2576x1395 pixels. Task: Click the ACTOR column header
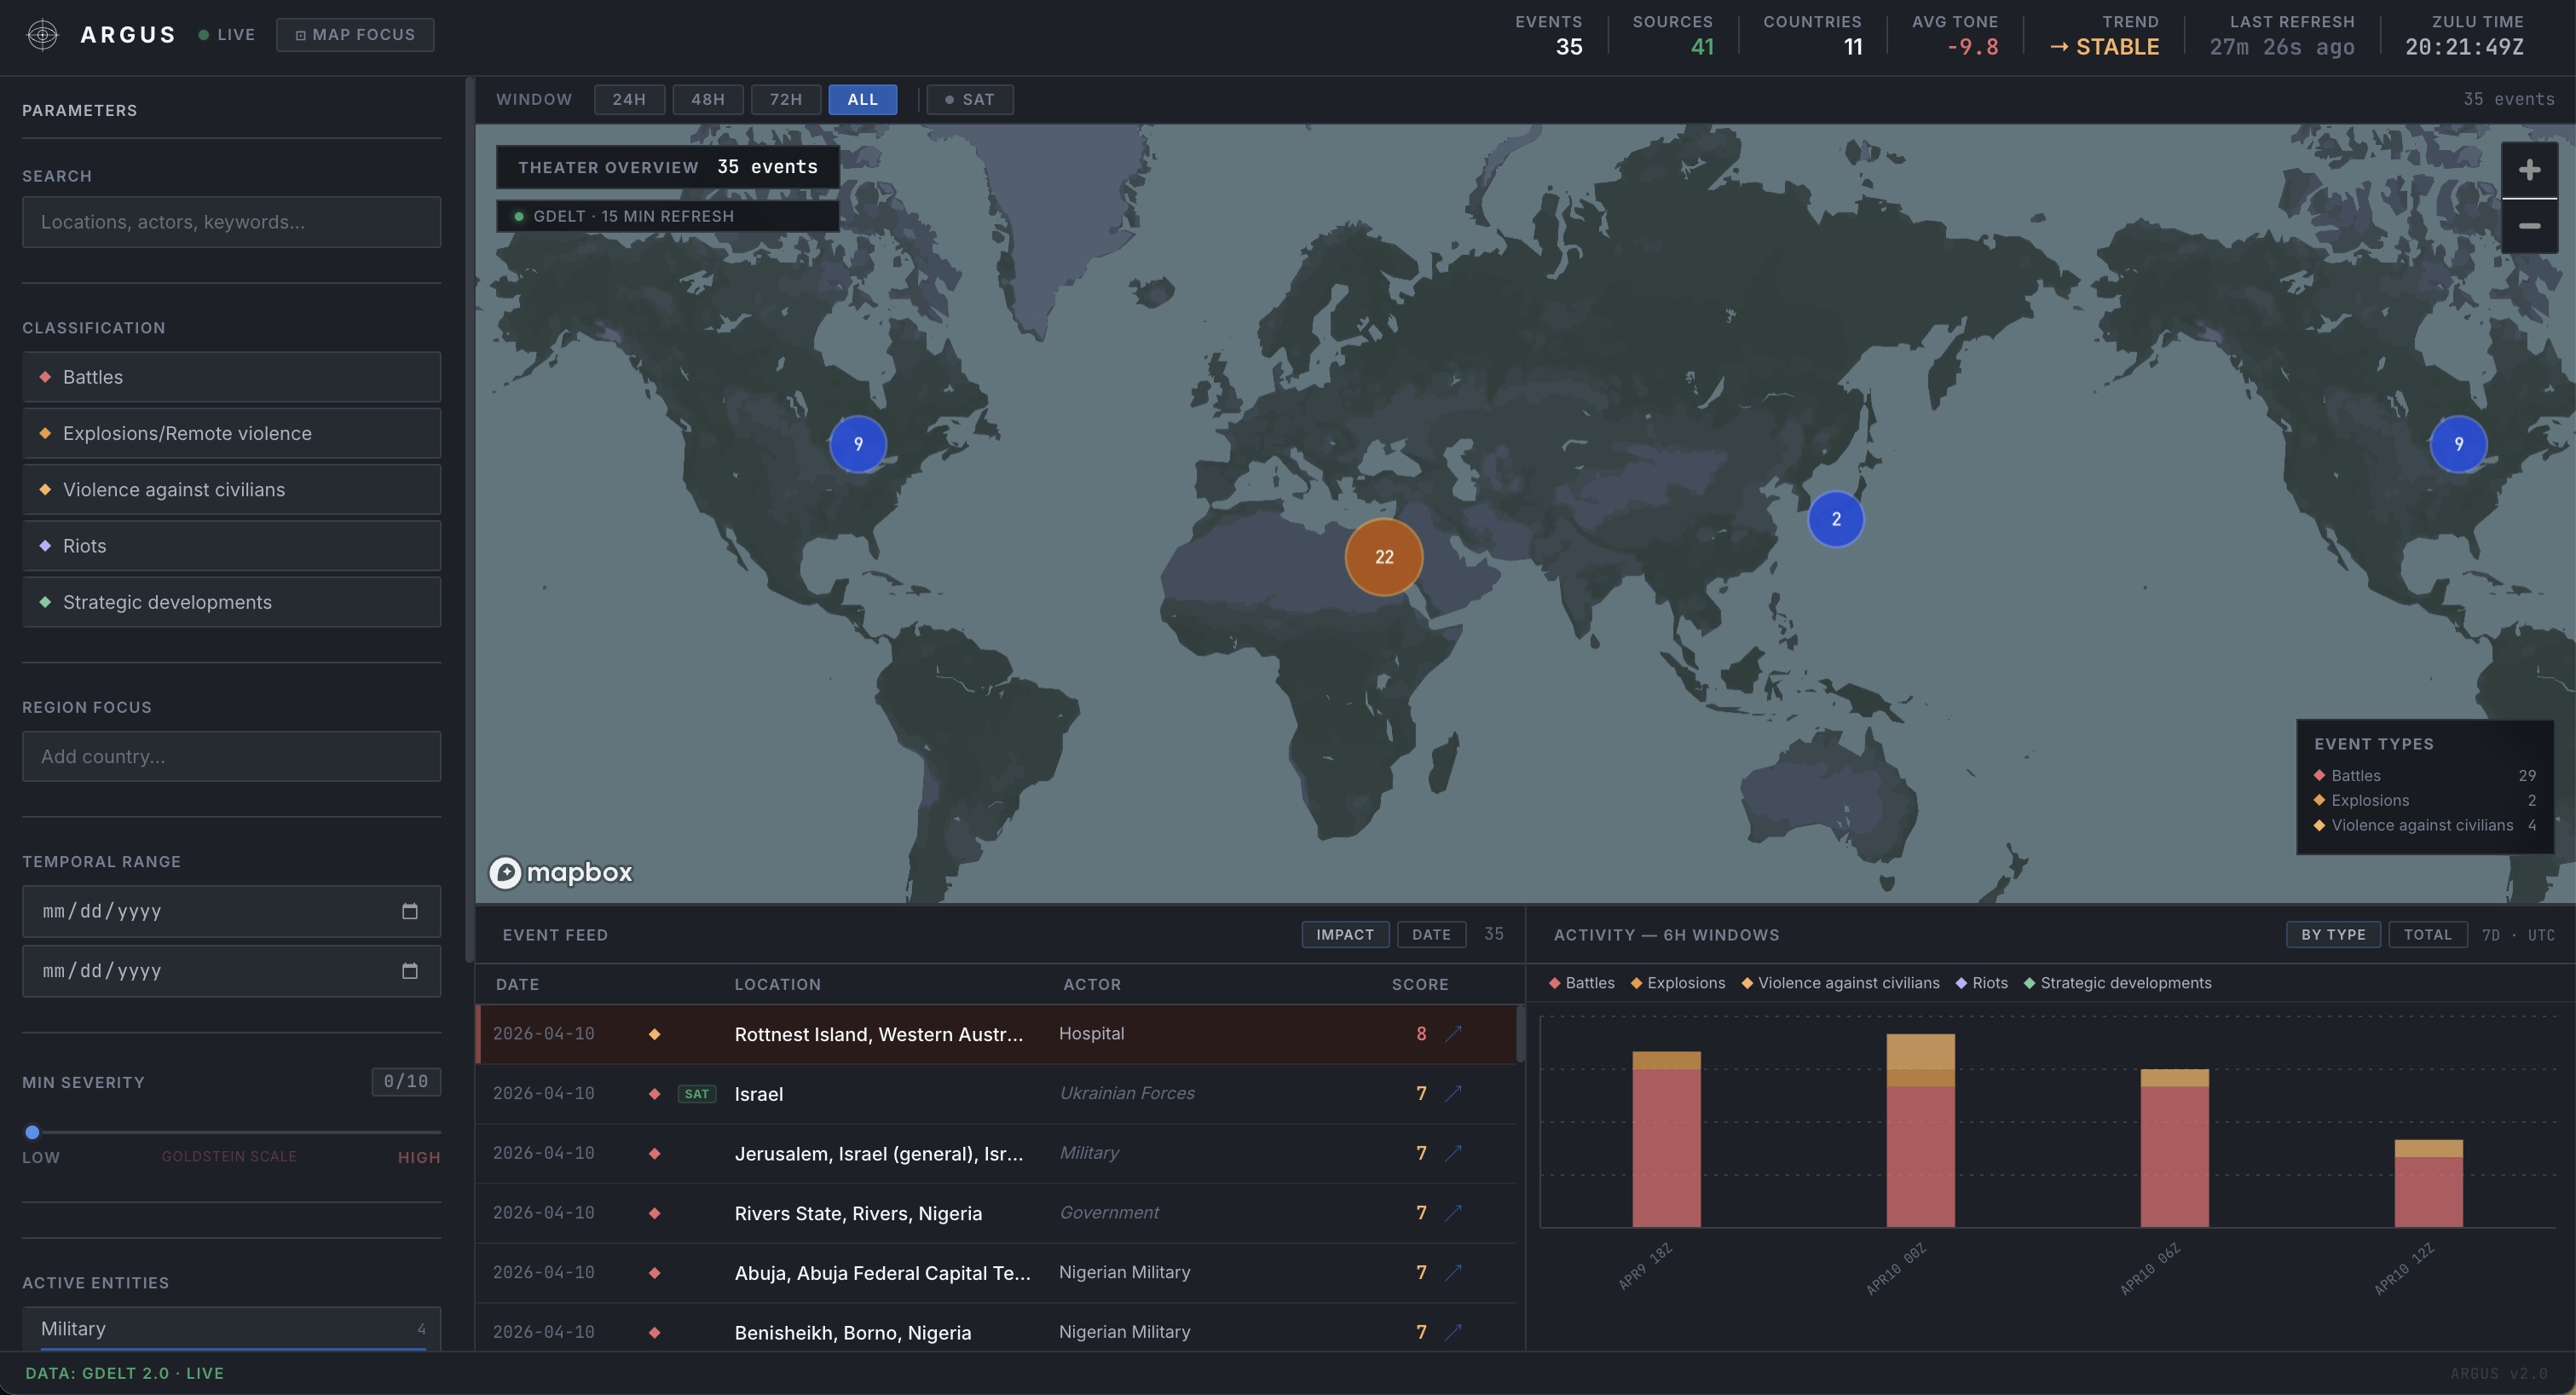(x=1092, y=985)
